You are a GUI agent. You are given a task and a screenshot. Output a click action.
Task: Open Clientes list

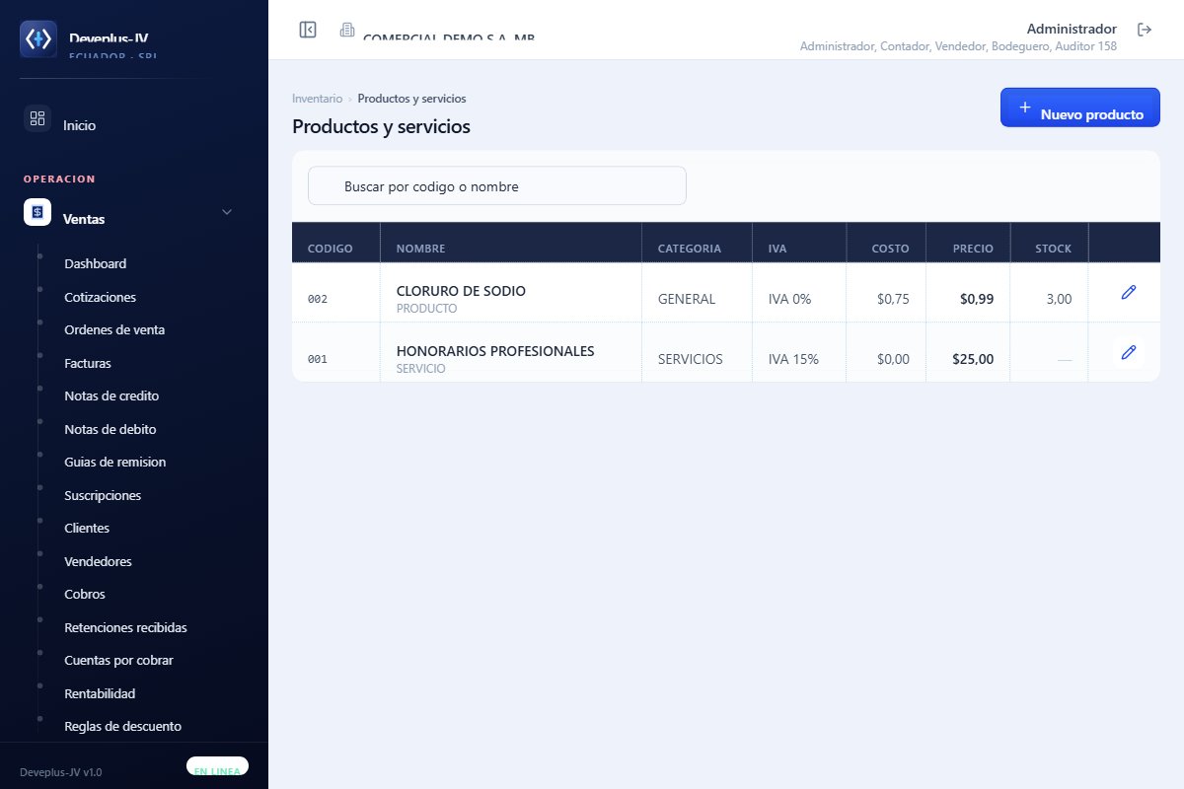click(x=87, y=529)
